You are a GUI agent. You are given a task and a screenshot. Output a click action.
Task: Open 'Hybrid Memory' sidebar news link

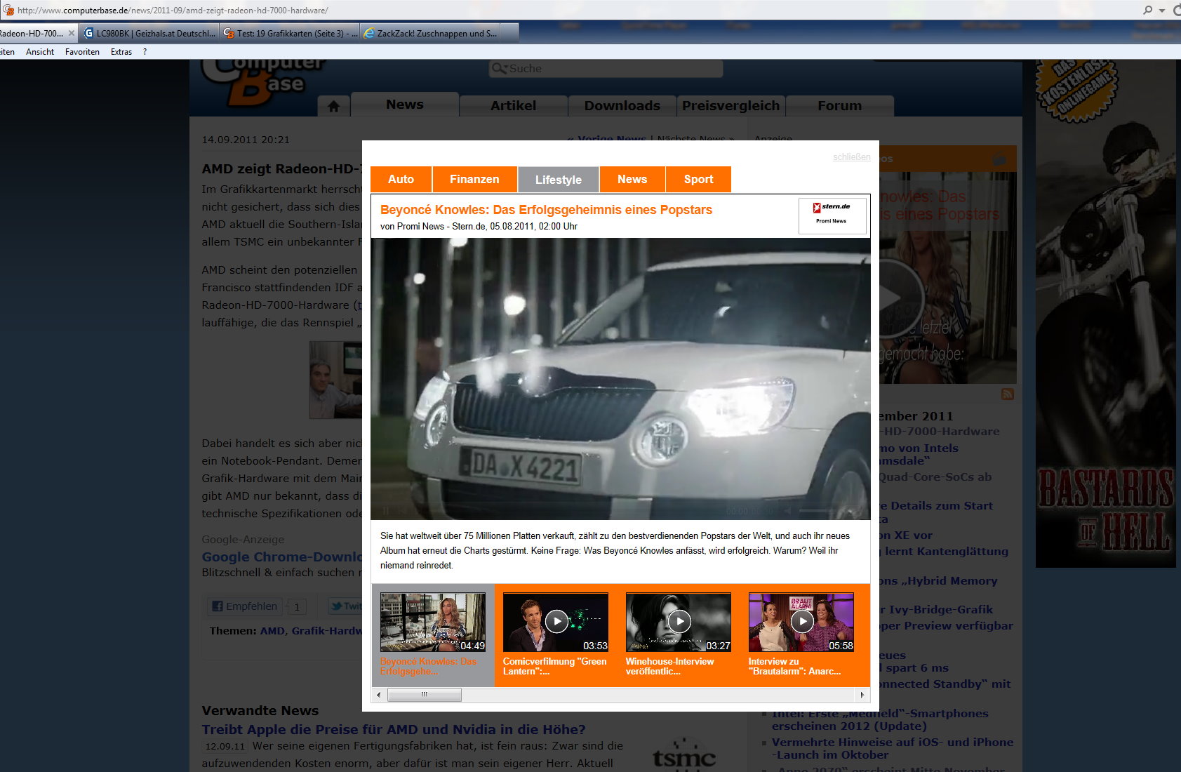point(938,581)
